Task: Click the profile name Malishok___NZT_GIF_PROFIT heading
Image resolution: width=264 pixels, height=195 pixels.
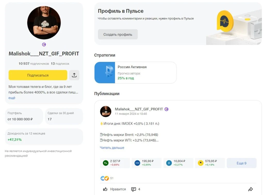Action: point(44,54)
